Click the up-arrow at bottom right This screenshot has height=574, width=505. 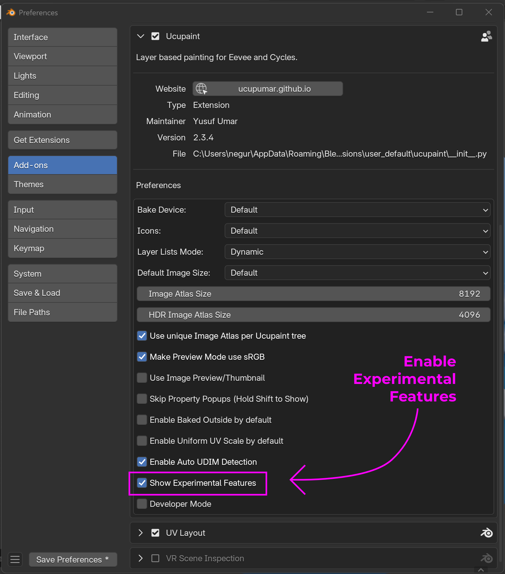coord(481,570)
